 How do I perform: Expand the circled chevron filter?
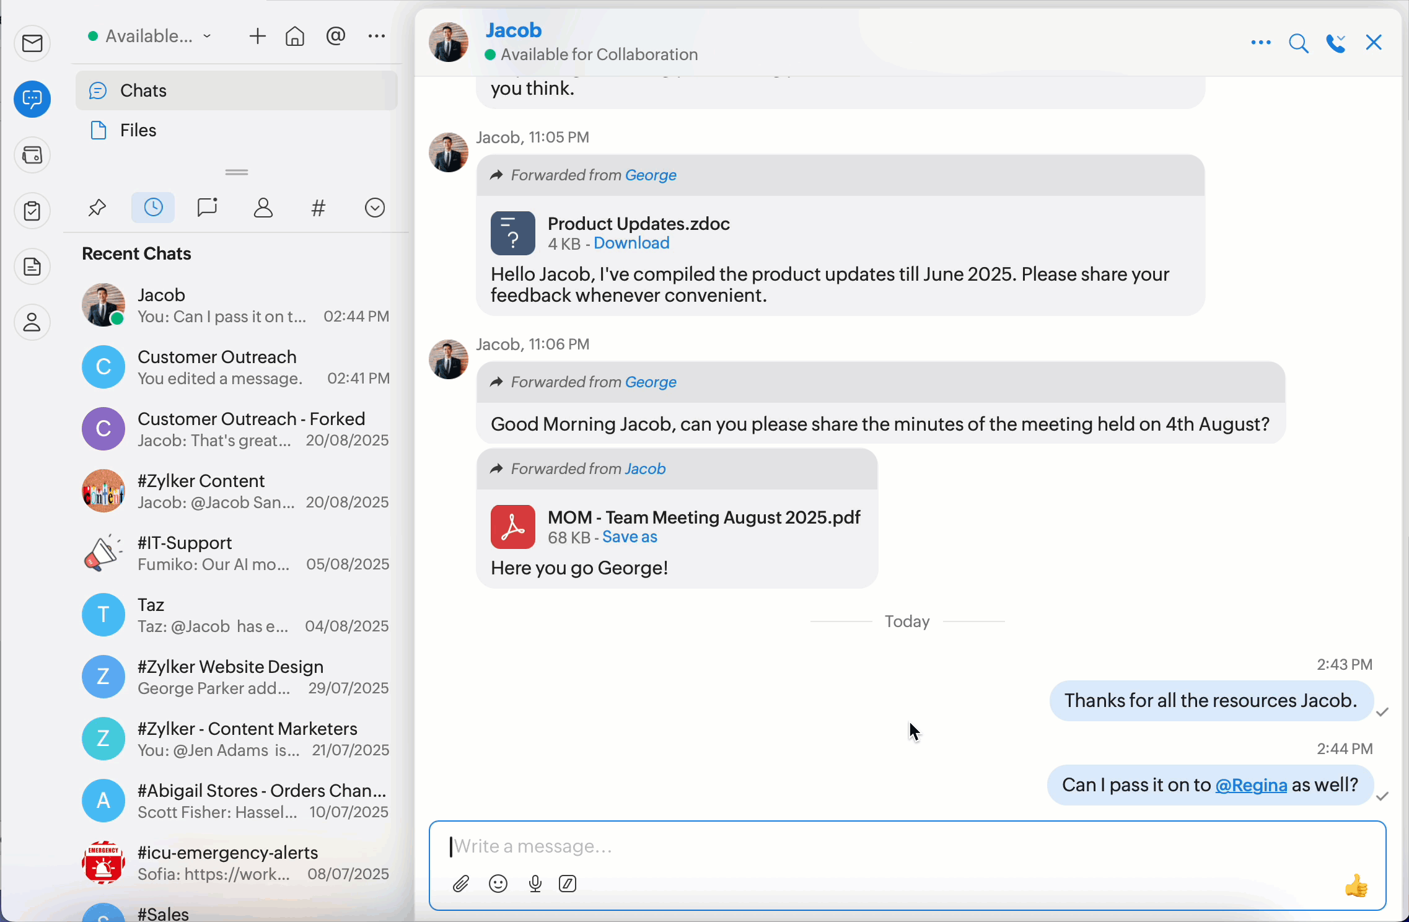pyautogui.click(x=374, y=208)
